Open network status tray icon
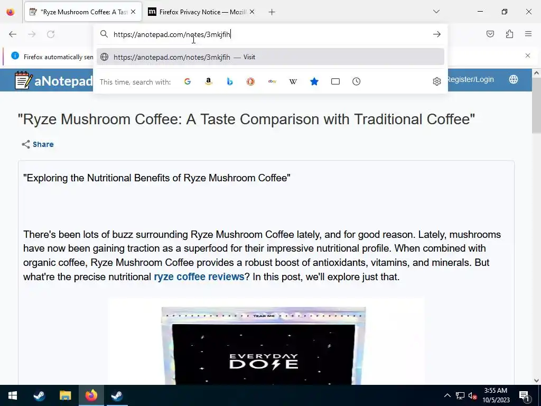Screen dimensions: 541x406 [x=460, y=395]
